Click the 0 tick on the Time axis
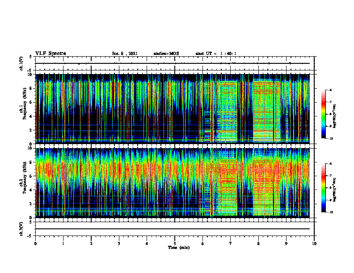Image resolution: width=354 pixels, height=273 pixels. pos(35,244)
